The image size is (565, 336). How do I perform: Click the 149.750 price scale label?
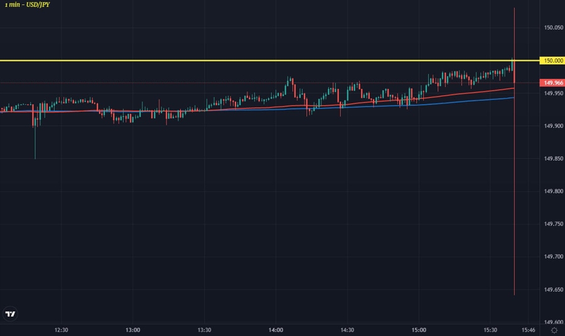coord(553,224)
